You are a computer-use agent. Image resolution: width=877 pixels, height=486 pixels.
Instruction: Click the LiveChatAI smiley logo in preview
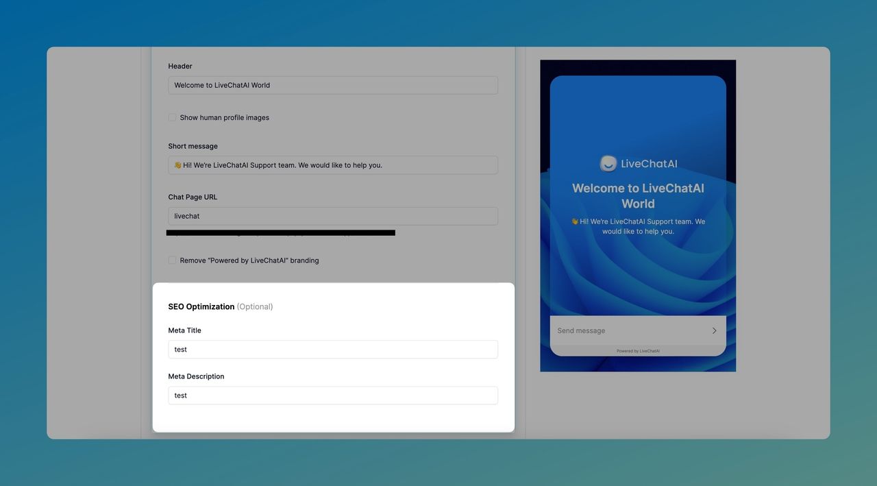click(608, 163)
